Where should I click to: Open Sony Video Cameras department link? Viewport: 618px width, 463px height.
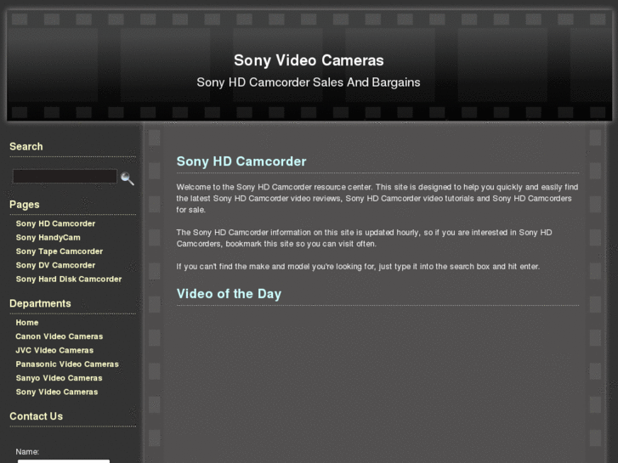(x=57, y=392)
